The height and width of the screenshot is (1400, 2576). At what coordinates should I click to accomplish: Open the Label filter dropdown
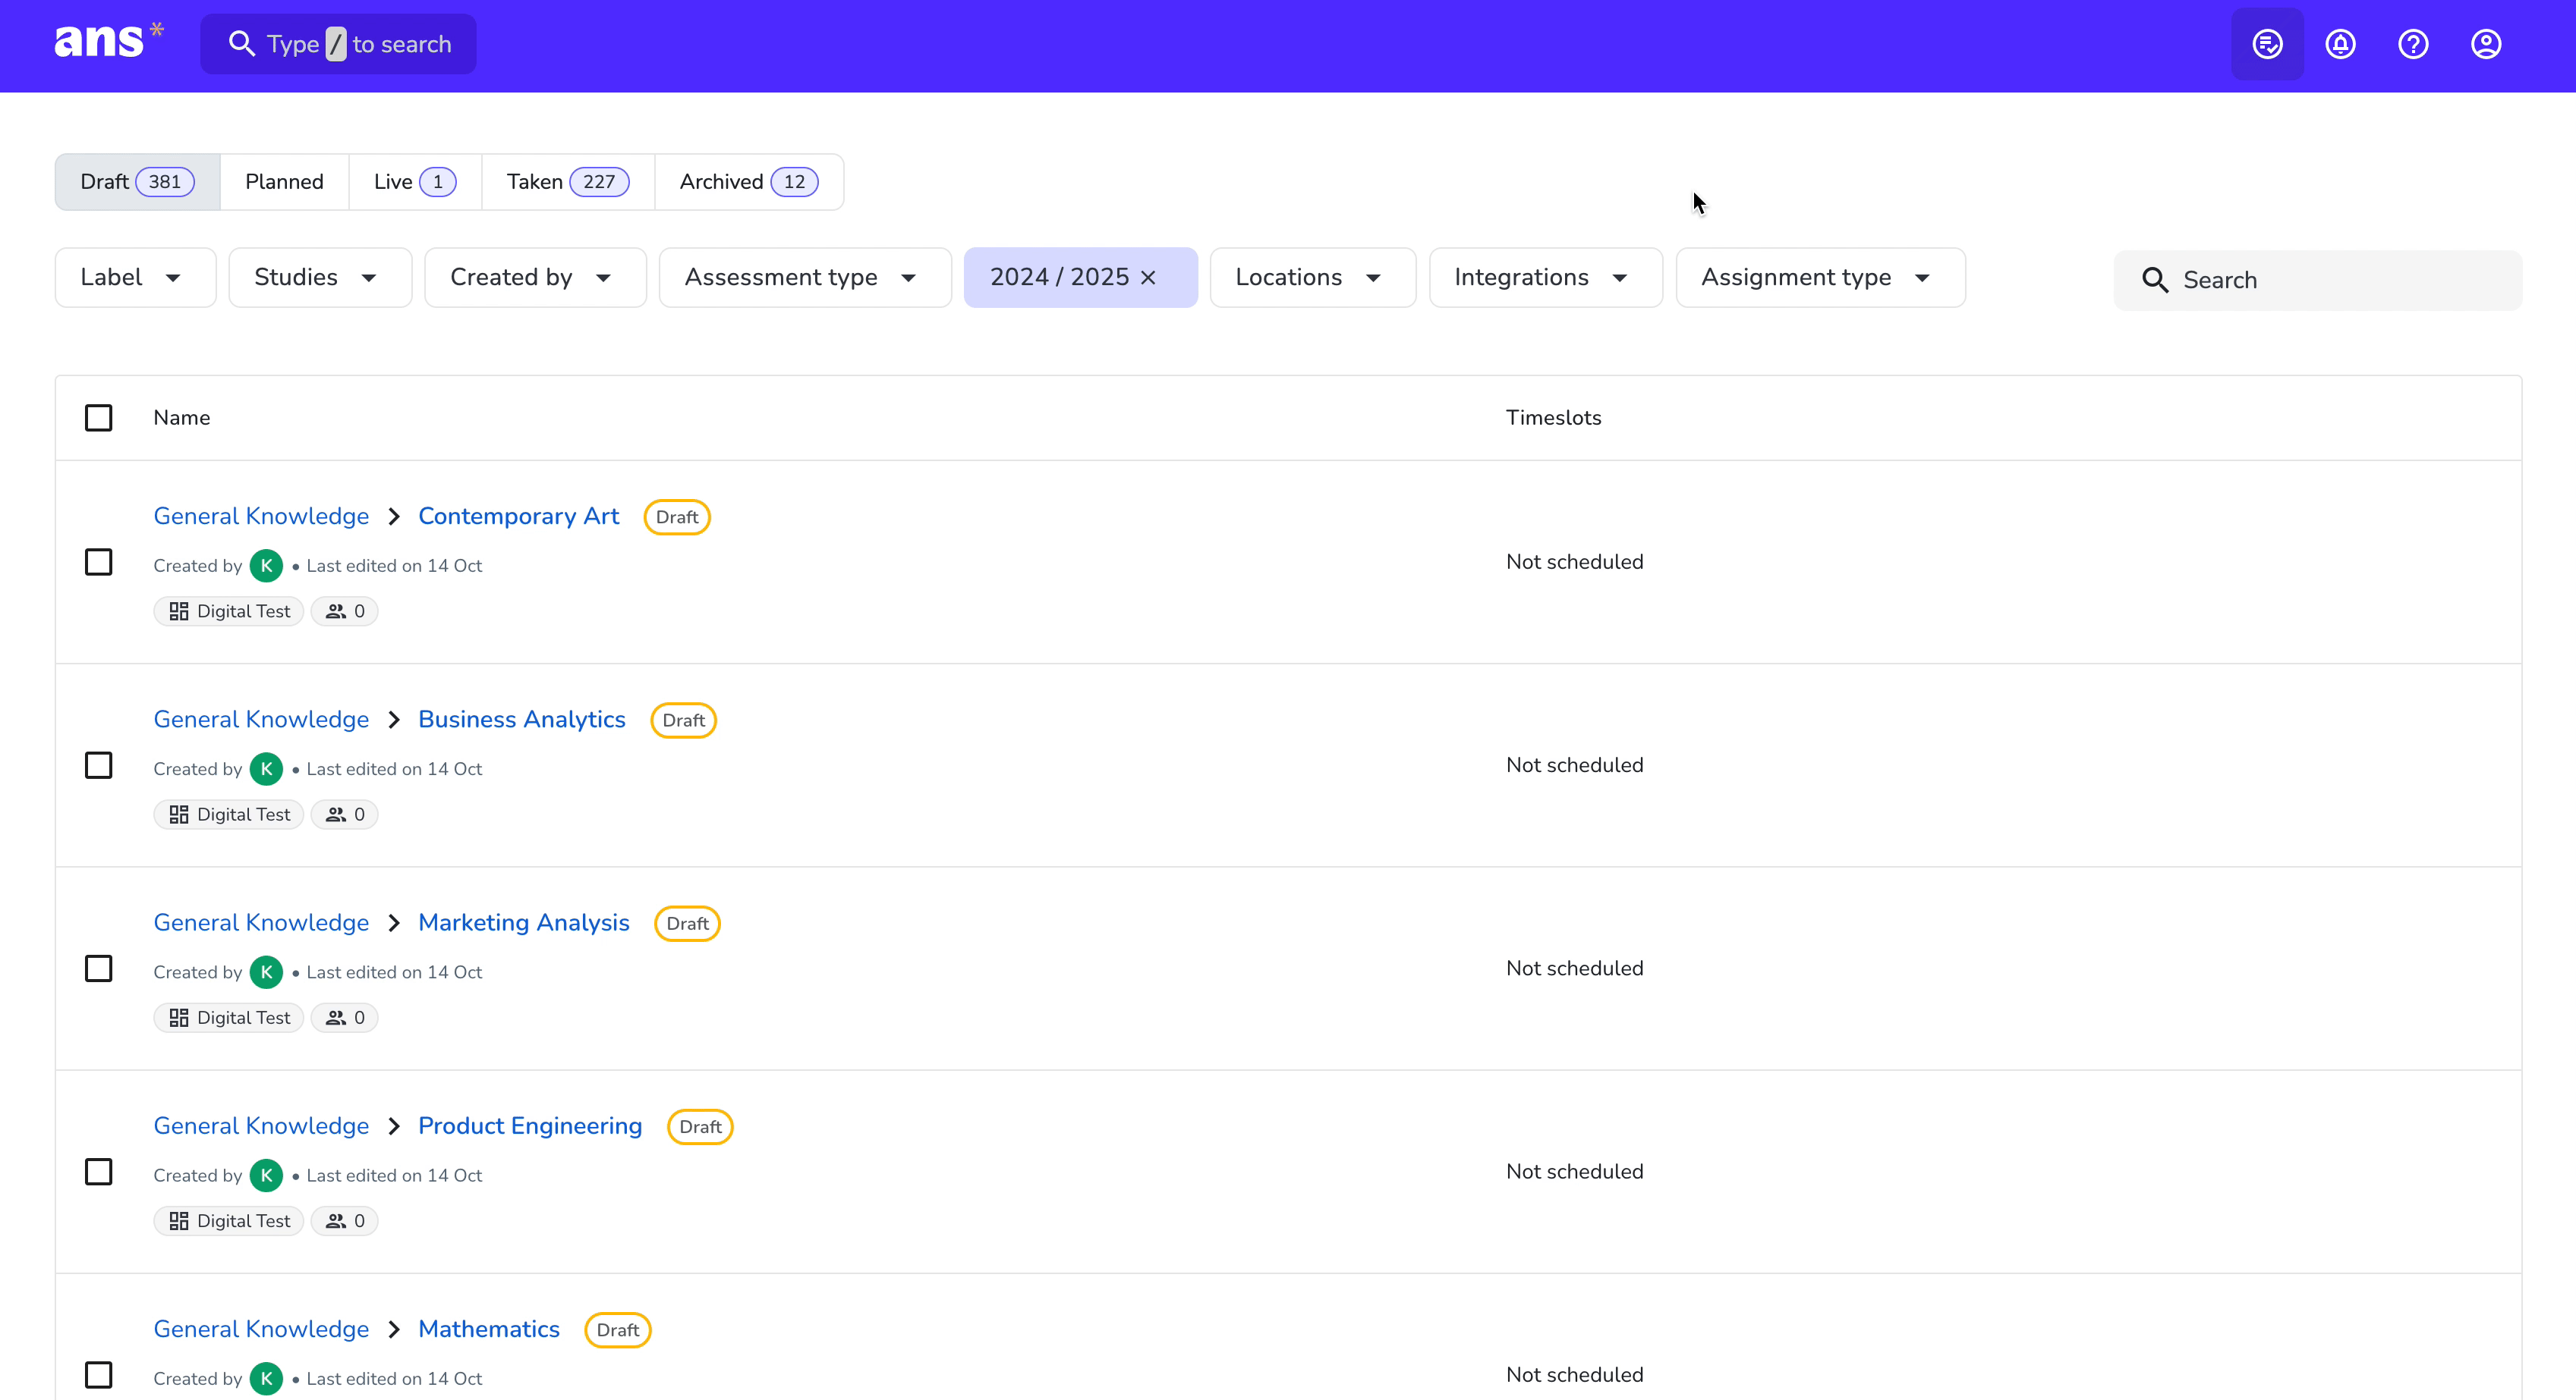coord(135,278)
